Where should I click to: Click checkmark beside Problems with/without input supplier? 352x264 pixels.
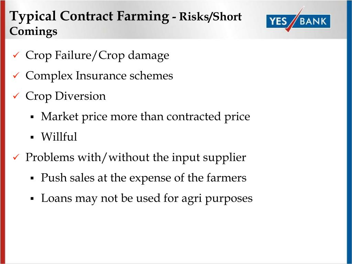pos(16,157)
